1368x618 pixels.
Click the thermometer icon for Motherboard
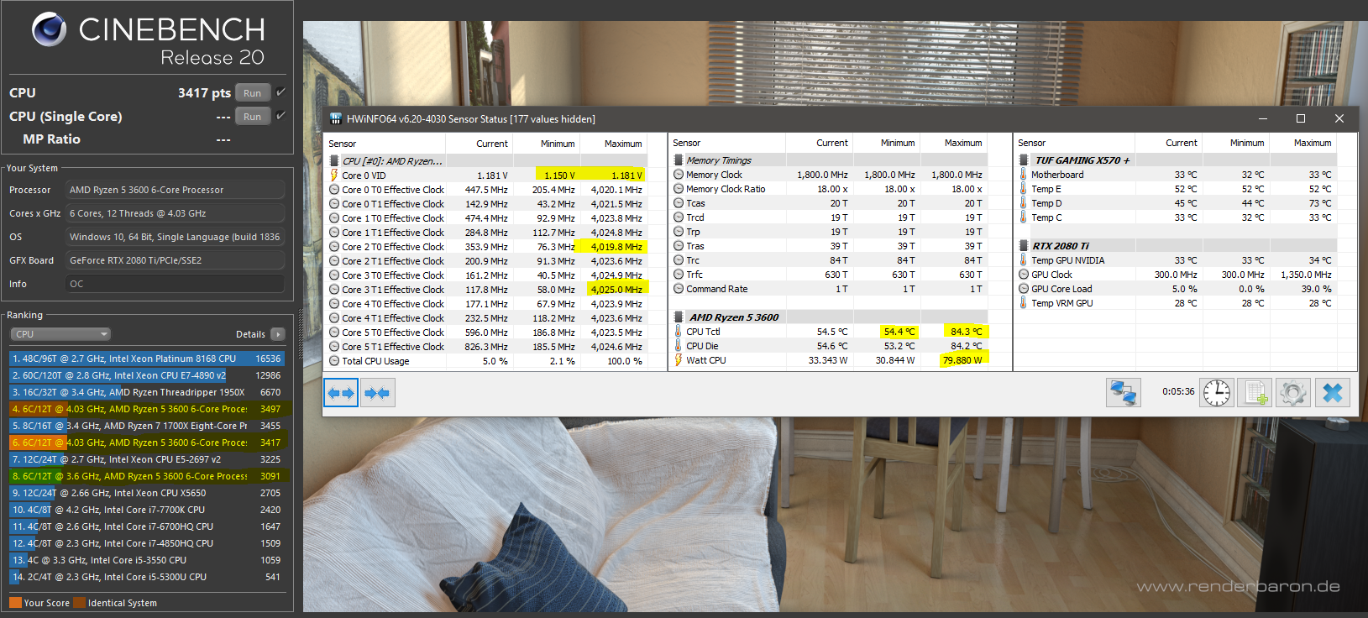point(1024,175)
